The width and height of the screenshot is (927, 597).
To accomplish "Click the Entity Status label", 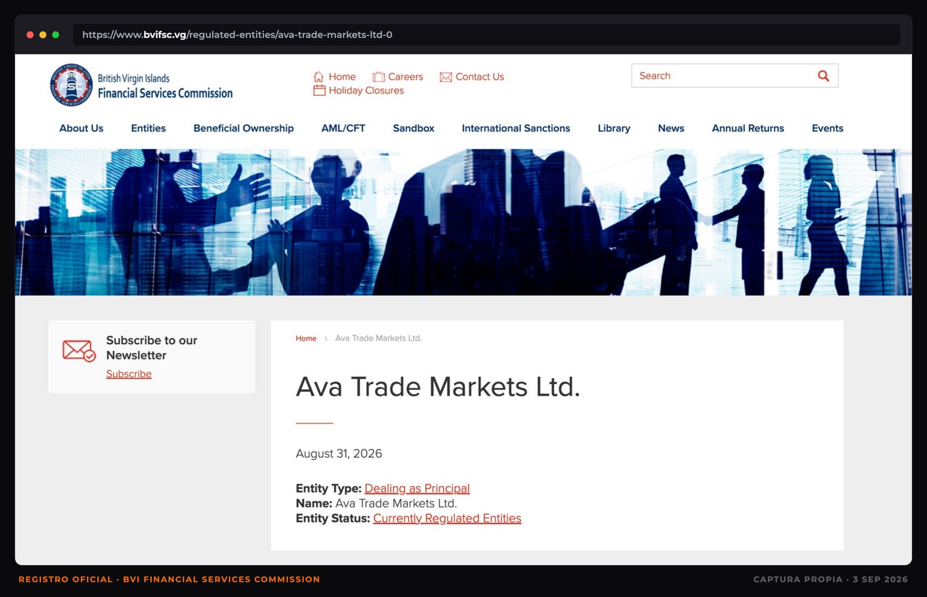I will click(333, 518).
